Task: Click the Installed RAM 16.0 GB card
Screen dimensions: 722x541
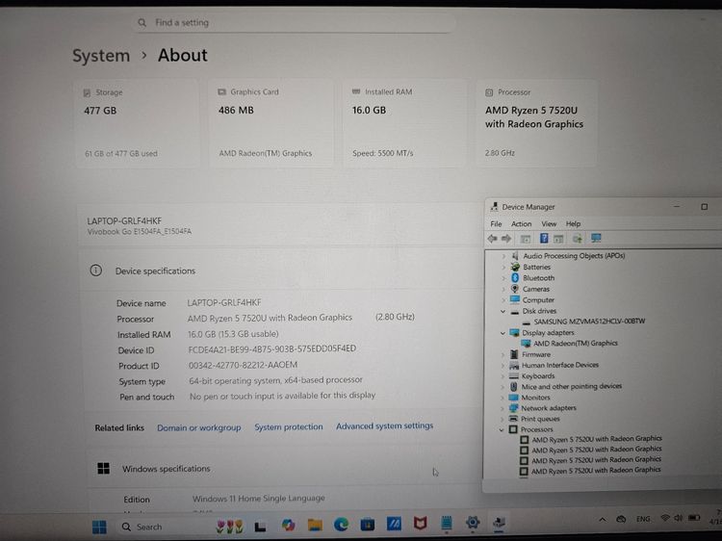Action: 404,123
